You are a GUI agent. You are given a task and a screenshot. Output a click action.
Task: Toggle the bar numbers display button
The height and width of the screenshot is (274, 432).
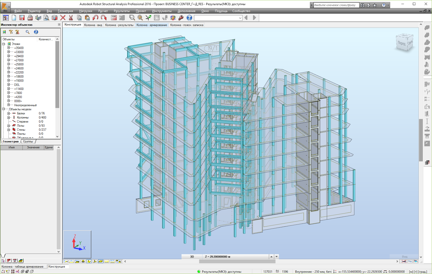coord(71,261)
